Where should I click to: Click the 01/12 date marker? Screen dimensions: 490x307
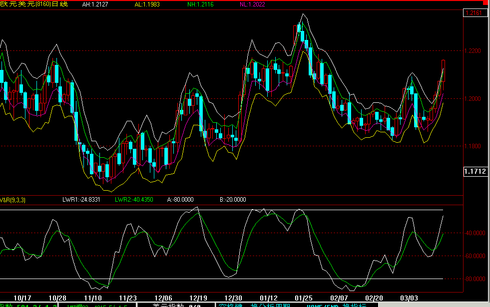click(x=268, y=298)
